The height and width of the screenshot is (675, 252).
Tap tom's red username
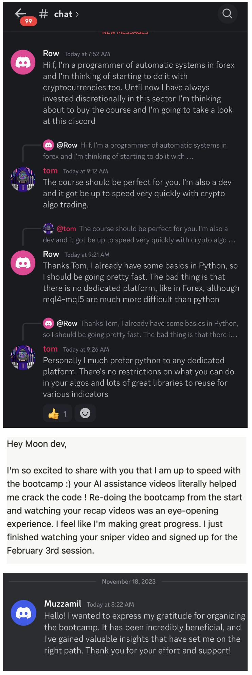pyautogui.click(x=50, y=170)
